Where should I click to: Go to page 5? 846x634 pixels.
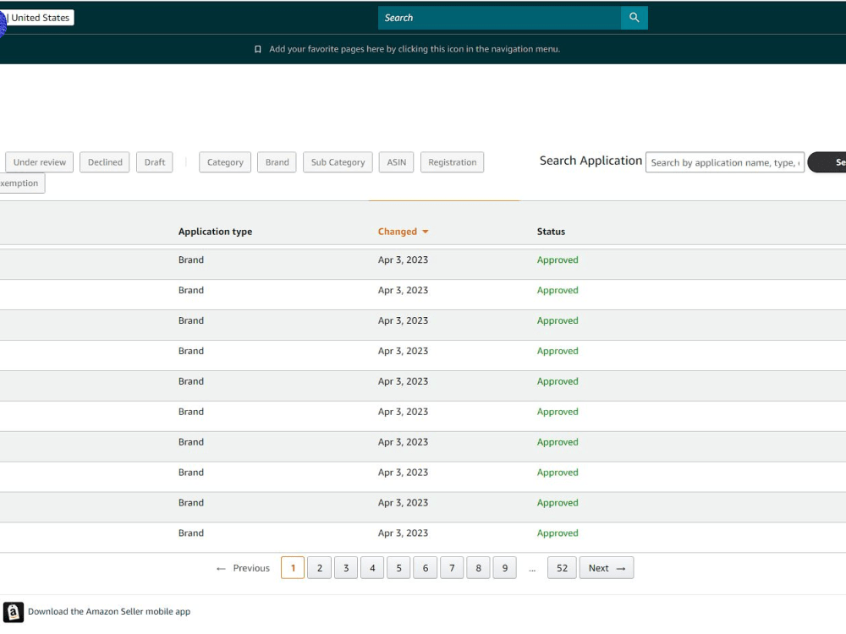click(x=398, y=568)
